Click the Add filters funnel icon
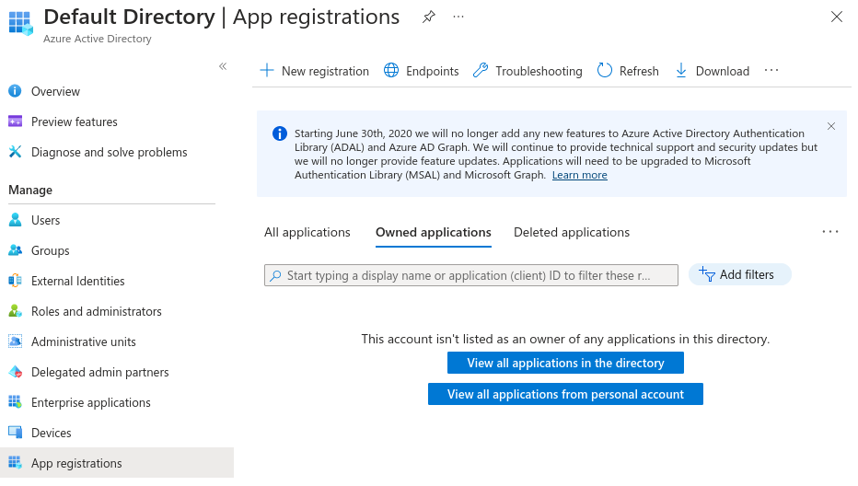858x486 pixels. tap(707, 274)
